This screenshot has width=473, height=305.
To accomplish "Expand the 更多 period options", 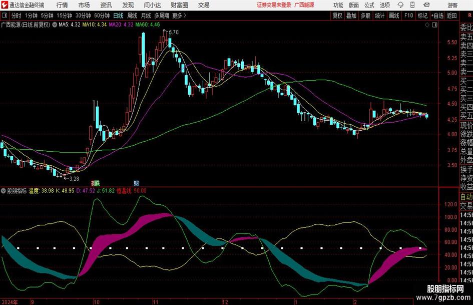I will click(179, 16).
